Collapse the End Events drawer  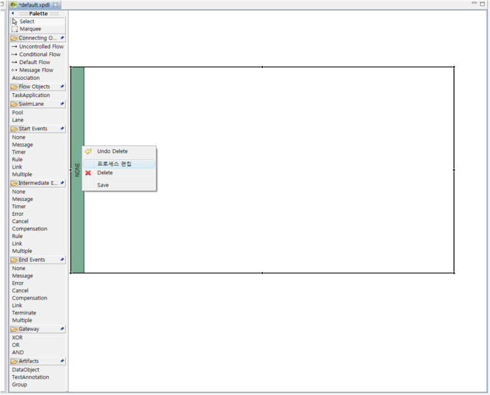pyautogui.click(x=34, y=260)
